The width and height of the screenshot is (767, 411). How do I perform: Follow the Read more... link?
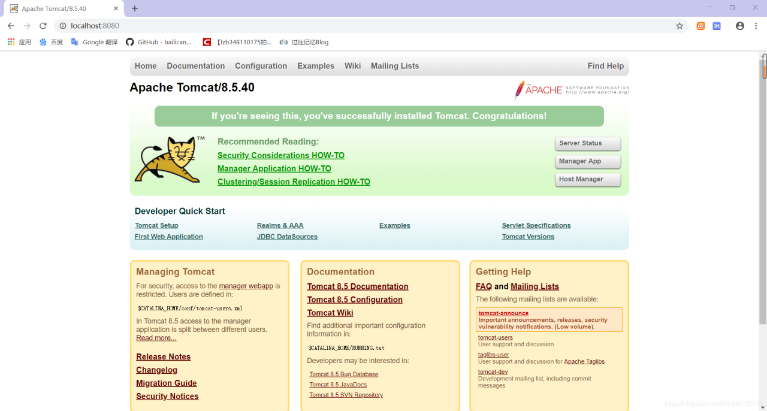(x=156, y=338)
